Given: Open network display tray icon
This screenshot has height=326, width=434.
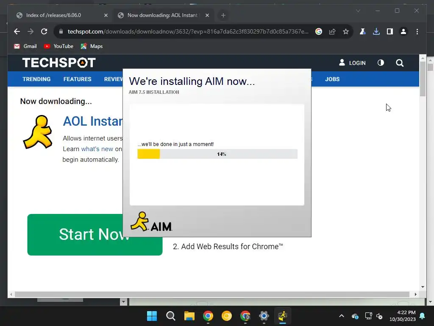Looking at the screenshot, I should (368, 316).
